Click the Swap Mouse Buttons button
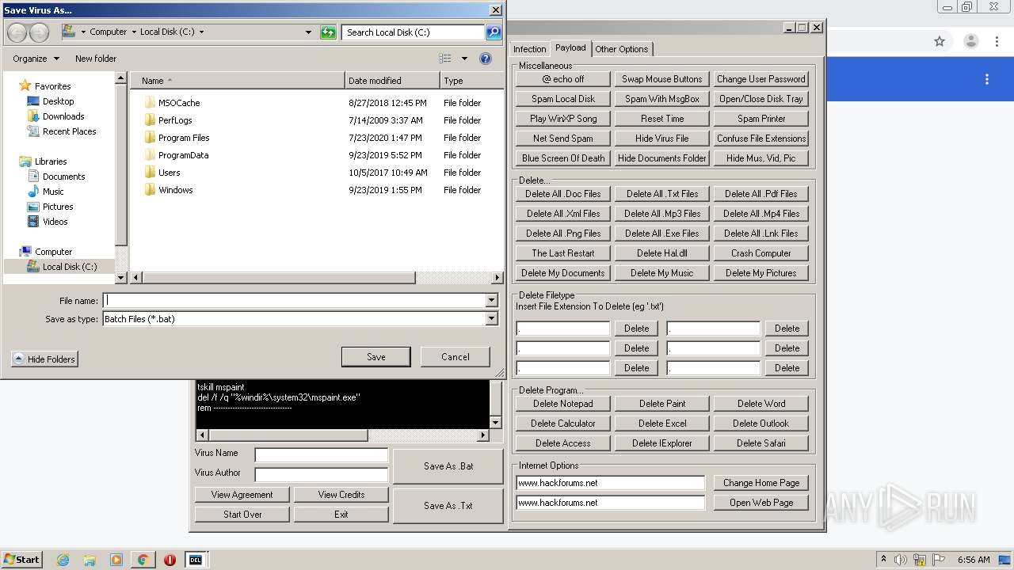1014x570 pixels. tap(662, 79)
